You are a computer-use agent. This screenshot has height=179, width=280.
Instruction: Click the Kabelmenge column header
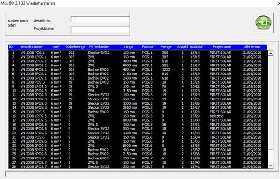click(x=76, y=47)
